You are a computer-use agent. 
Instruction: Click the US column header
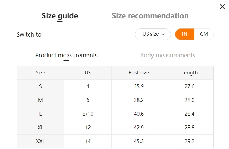click(x=88, y=73)
